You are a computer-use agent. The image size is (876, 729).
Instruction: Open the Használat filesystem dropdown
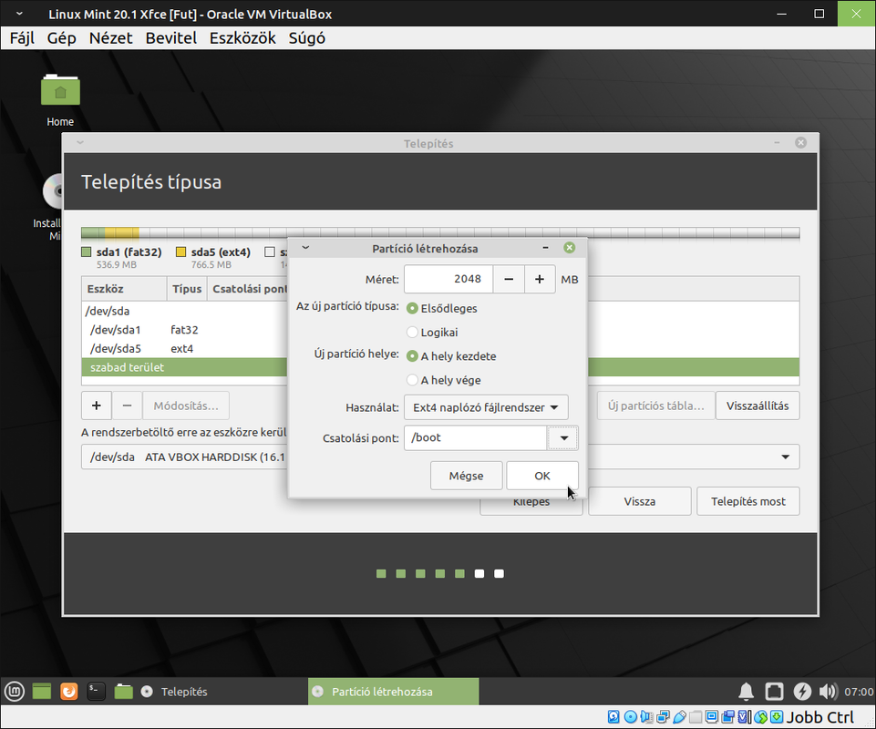[486, 407]
